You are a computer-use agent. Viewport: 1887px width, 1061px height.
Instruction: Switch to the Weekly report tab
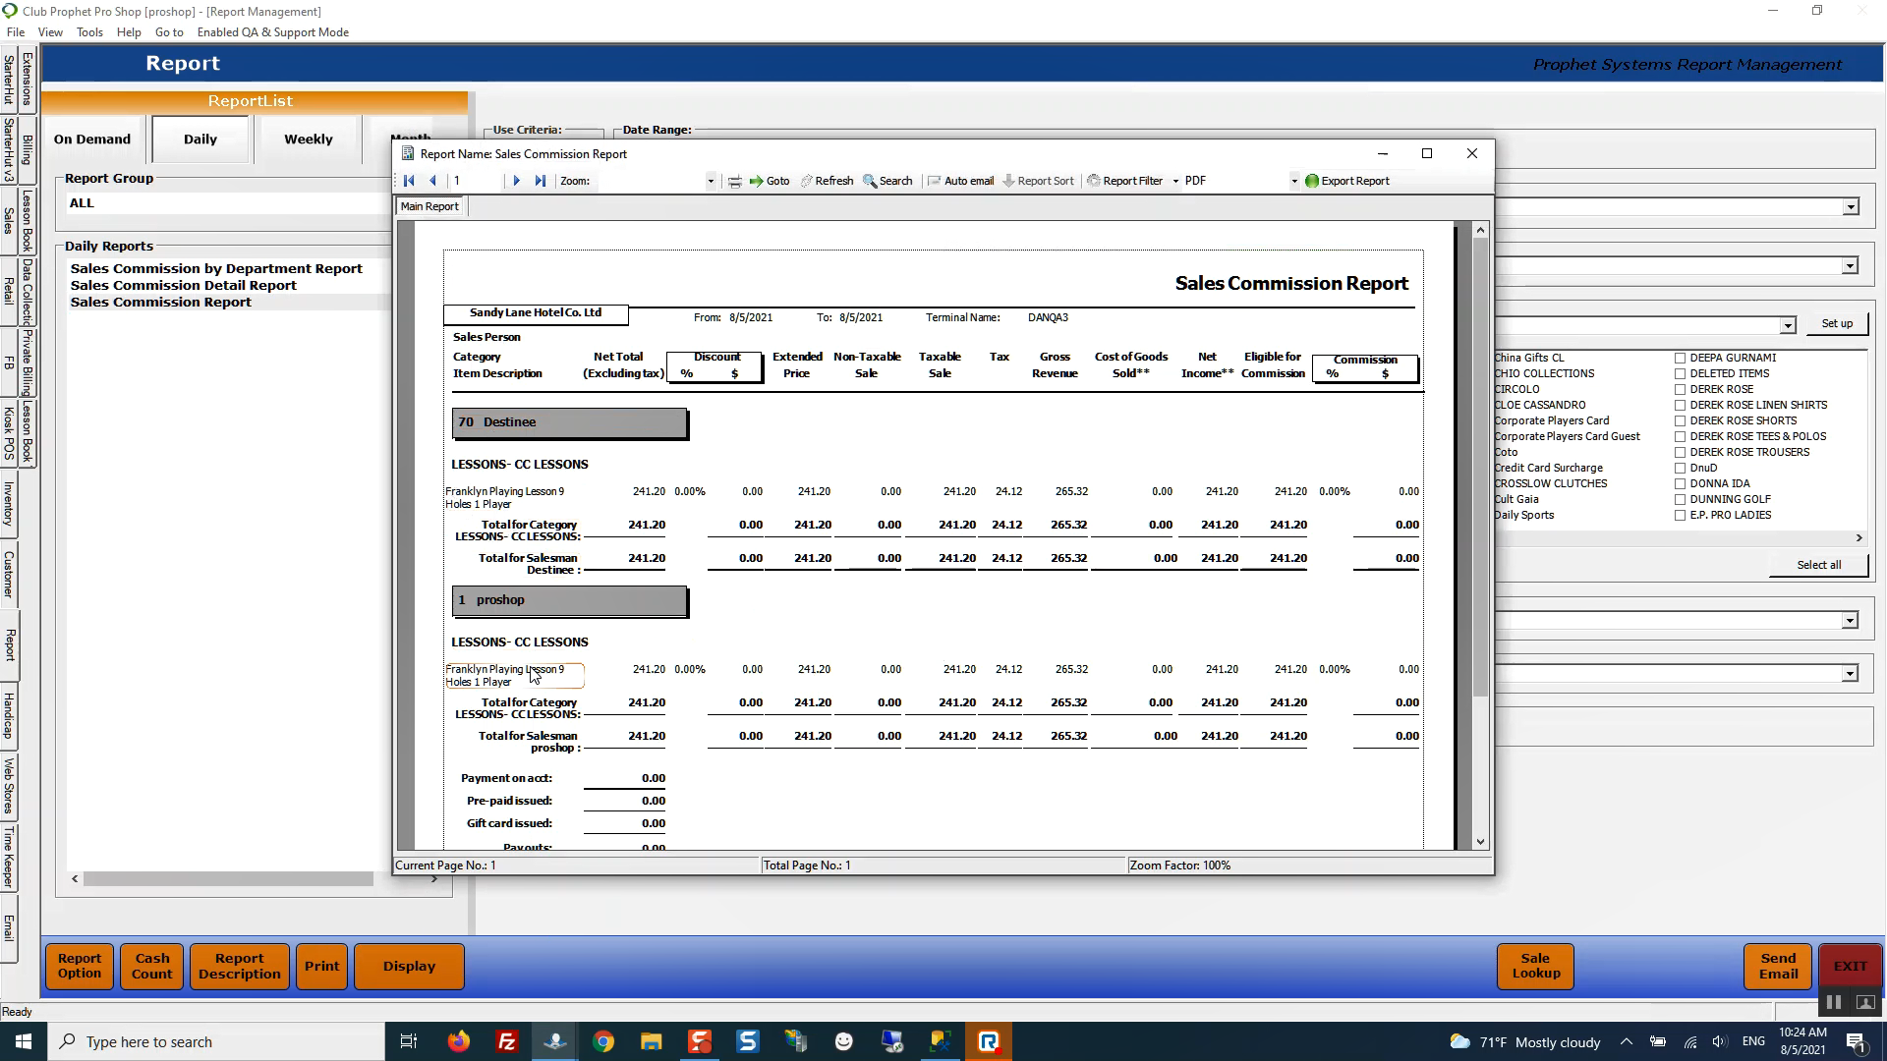click(308, 140)
